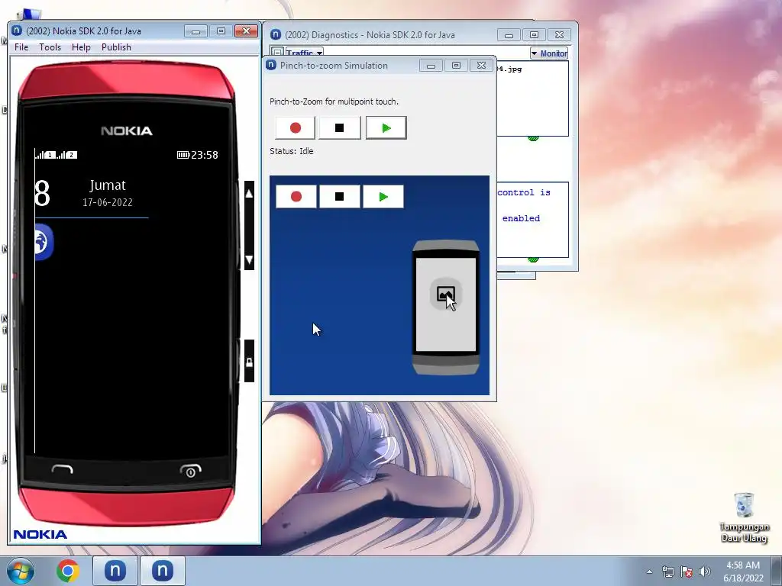This screenshot has height=586, width=782.
Task: Click the image icon on the simulated phone
Action: [445, 294]
